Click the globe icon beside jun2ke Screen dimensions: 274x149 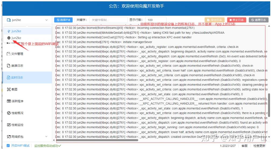pyautogui.click(x=9, y=38)
